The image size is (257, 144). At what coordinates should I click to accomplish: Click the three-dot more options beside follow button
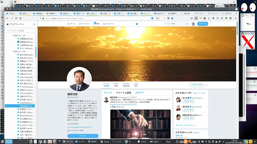pos(206,85)
